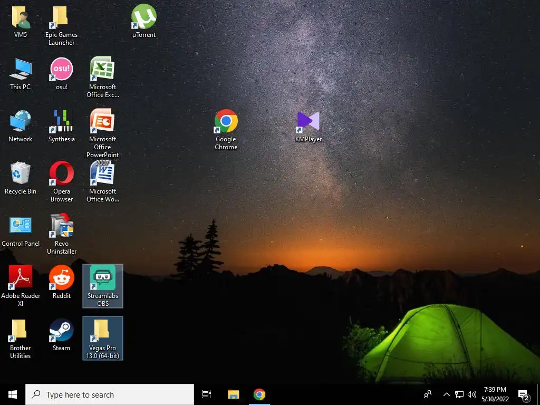Open the network status tray icon
Screen dimensions: 540x405
click(x=459, y=394)
